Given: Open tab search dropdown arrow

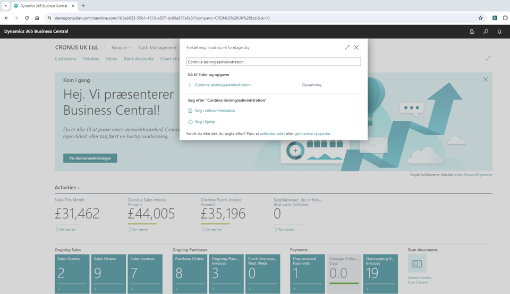Looking at the screenshot, I should 5,5.
